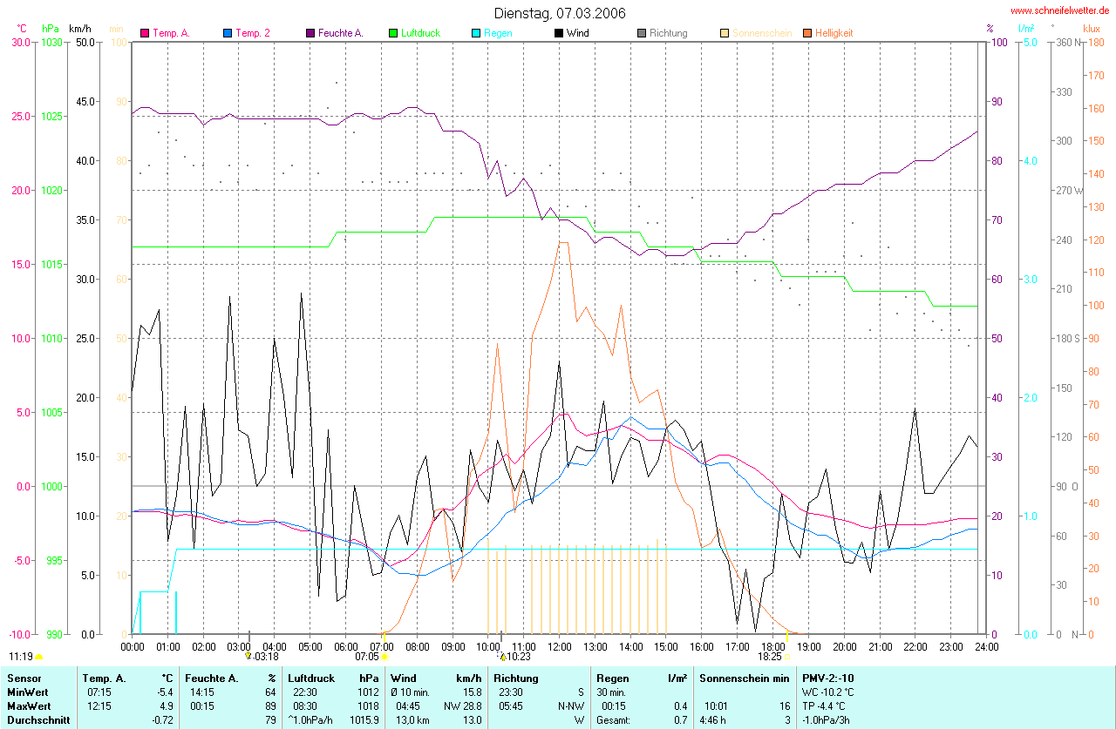Screen dimensions: 1116x729
Task: Click the wind direction time 23:30
Action: pyautogui.click(x=512, y=692)
